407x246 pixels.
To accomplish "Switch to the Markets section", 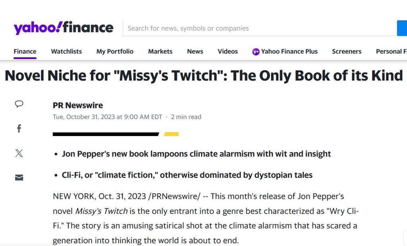I will click(x=160, y=52).
